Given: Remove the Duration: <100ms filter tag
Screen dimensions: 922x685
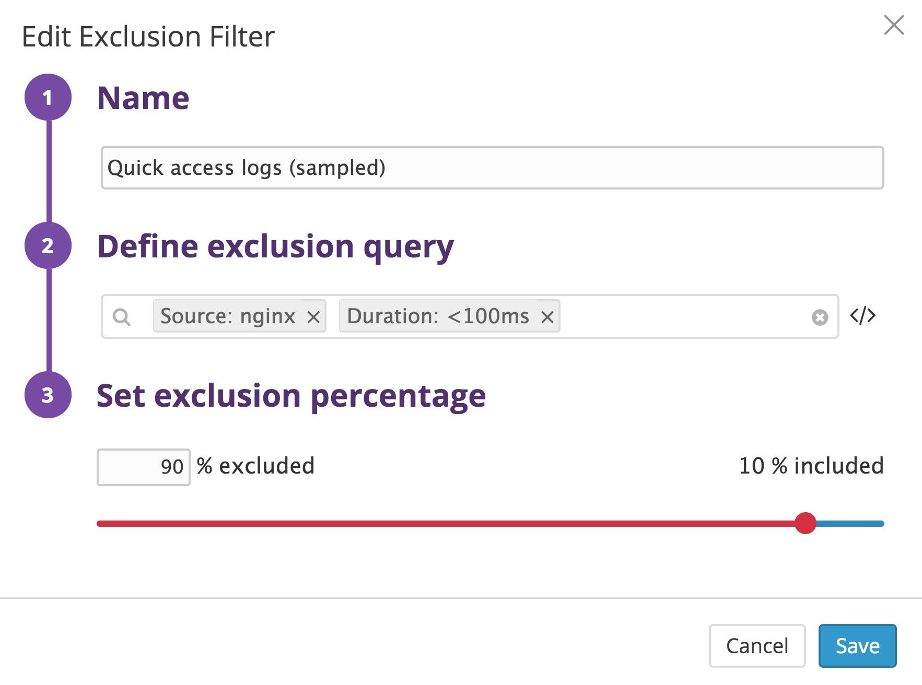Looking at the screenshot, I should click(547, 316).
